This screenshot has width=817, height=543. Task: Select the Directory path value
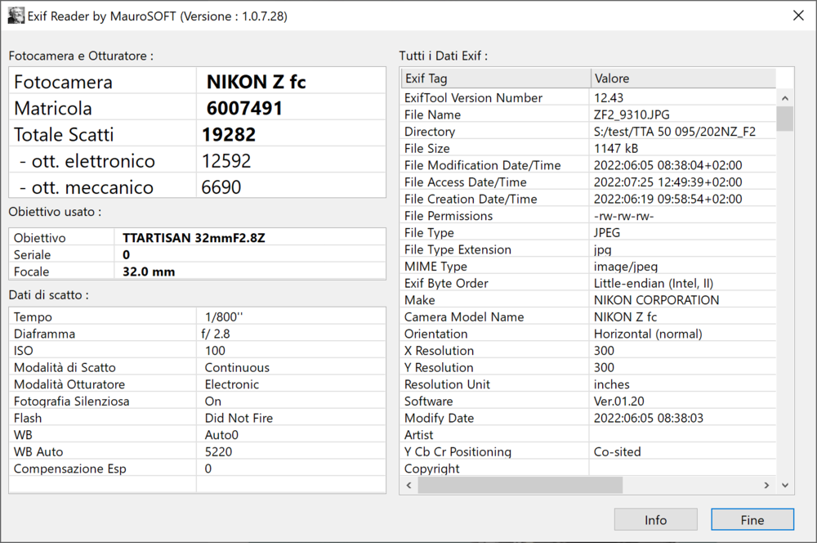pyautogui.click(x=675, y=132)
